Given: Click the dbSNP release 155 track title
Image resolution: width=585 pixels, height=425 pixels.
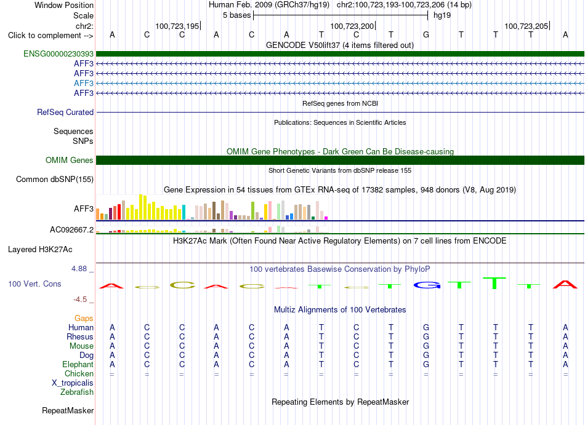Looking at the screenshot, I should [x=340, y=170].
